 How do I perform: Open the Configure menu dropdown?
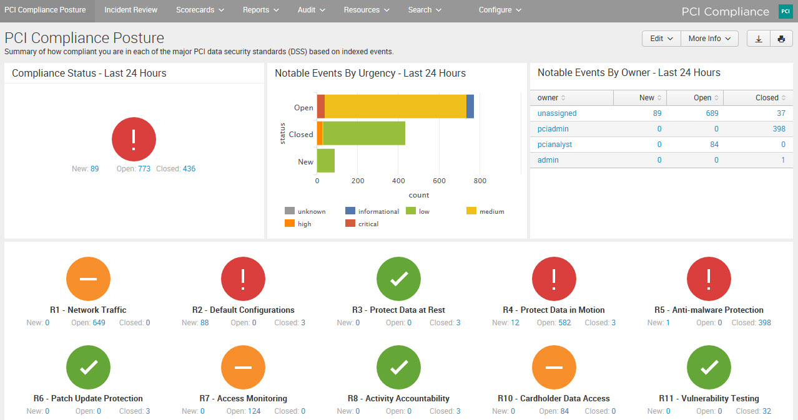tap(500, 10)
